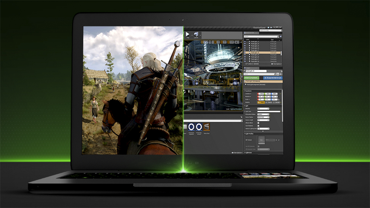370x208 pixels.
Task: Click the actor name field PointLight_18
Action: click(x=256, y=71)
